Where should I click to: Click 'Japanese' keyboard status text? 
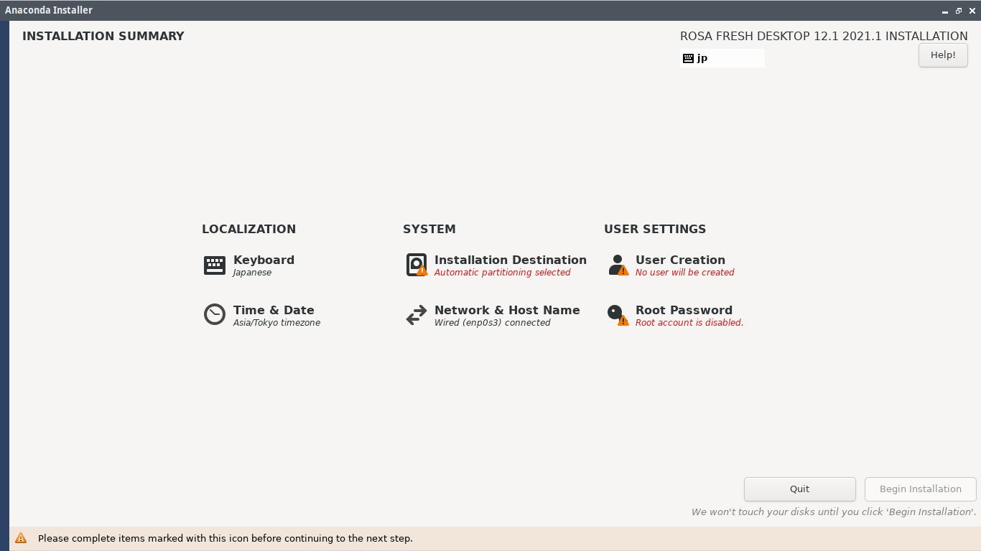252,273
